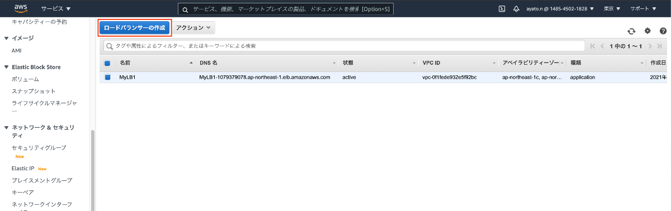Open スナップショット in sidebar
The width and height of the screenshot is (671, 211).
[x=34, y=90]
